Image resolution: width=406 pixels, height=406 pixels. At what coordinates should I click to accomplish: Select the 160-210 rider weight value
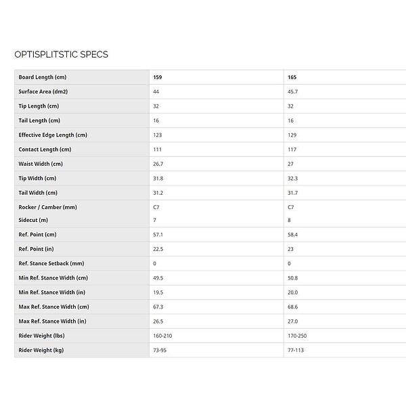coord(162,336)
